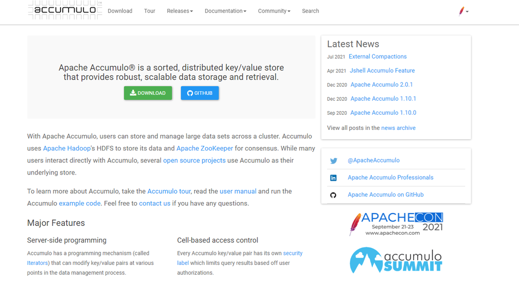Open the Search nav item
519x282 pixels.
310,11
